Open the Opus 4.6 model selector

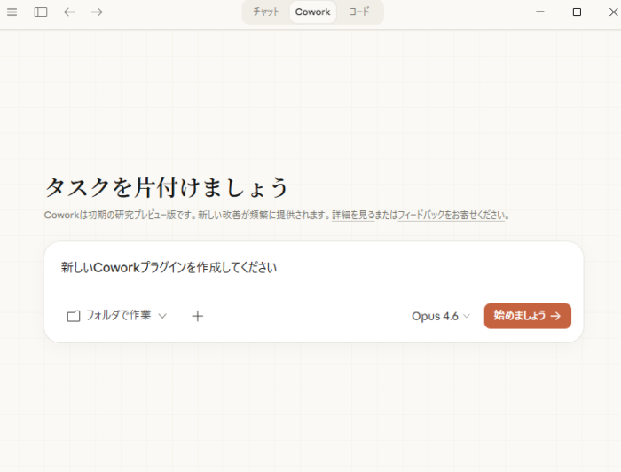435,316
